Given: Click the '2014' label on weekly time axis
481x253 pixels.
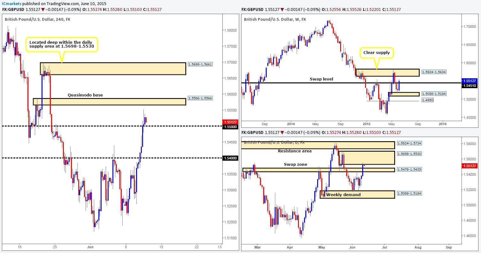Looking at the screenshot, I should pyautogui.click(x=291, y=123).
